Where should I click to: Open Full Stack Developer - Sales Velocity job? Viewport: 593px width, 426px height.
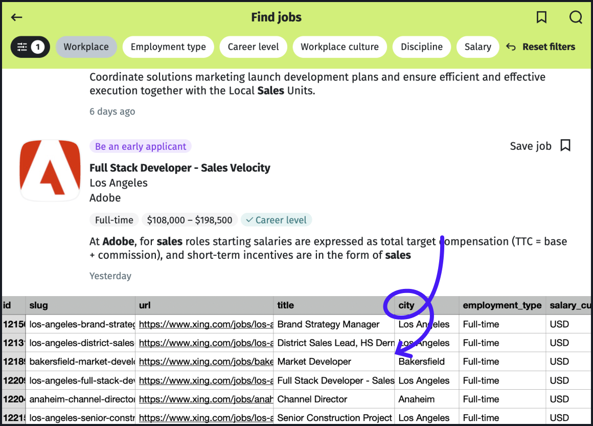[179, 168]
